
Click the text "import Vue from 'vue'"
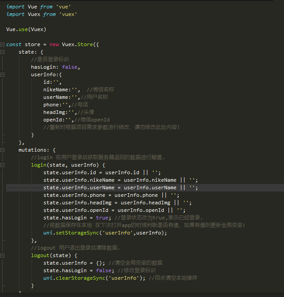38,7
